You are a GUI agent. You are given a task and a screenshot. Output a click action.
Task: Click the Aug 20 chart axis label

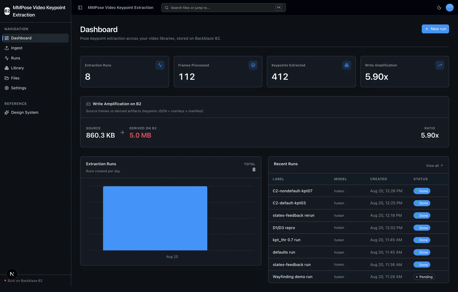(172, 257)
